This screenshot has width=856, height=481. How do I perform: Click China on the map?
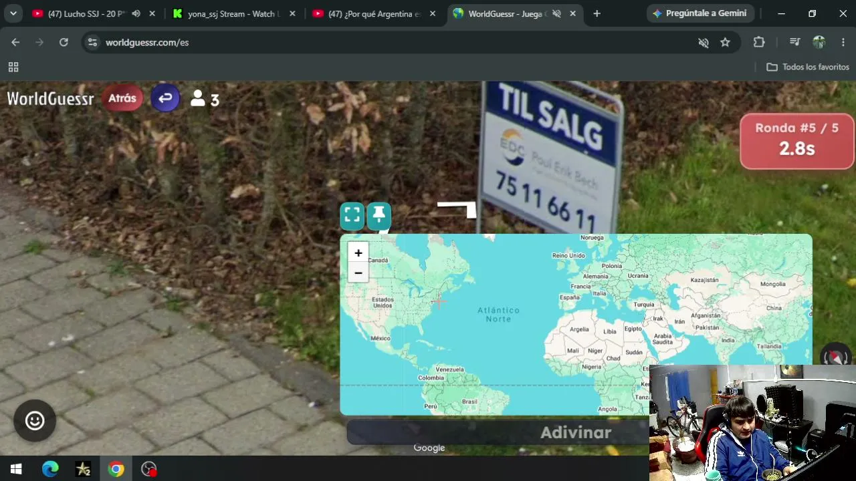(774, 308)
